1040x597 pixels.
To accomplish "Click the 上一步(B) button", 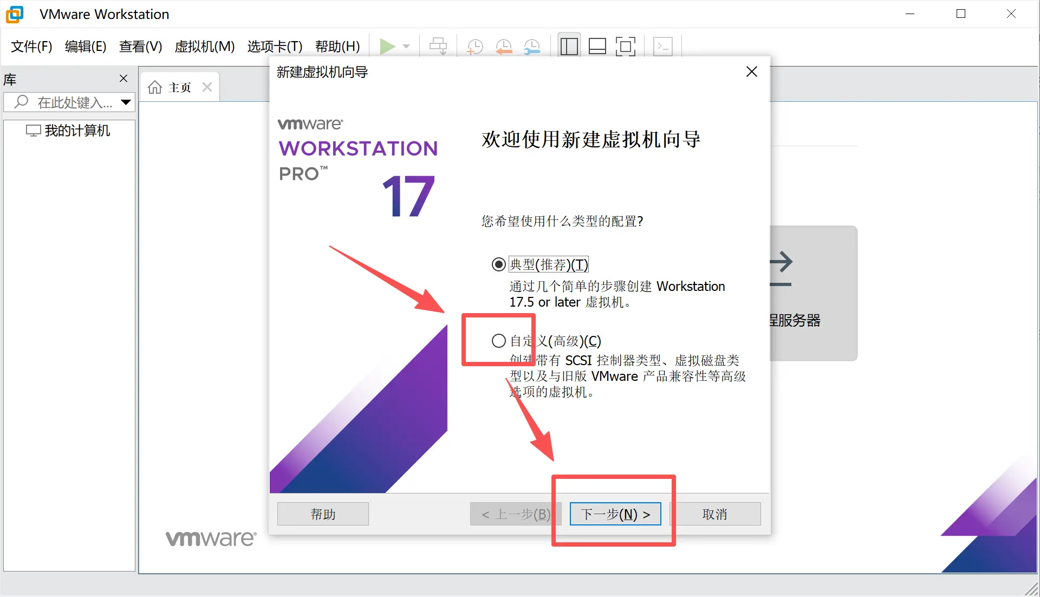I will coord(516,514).
